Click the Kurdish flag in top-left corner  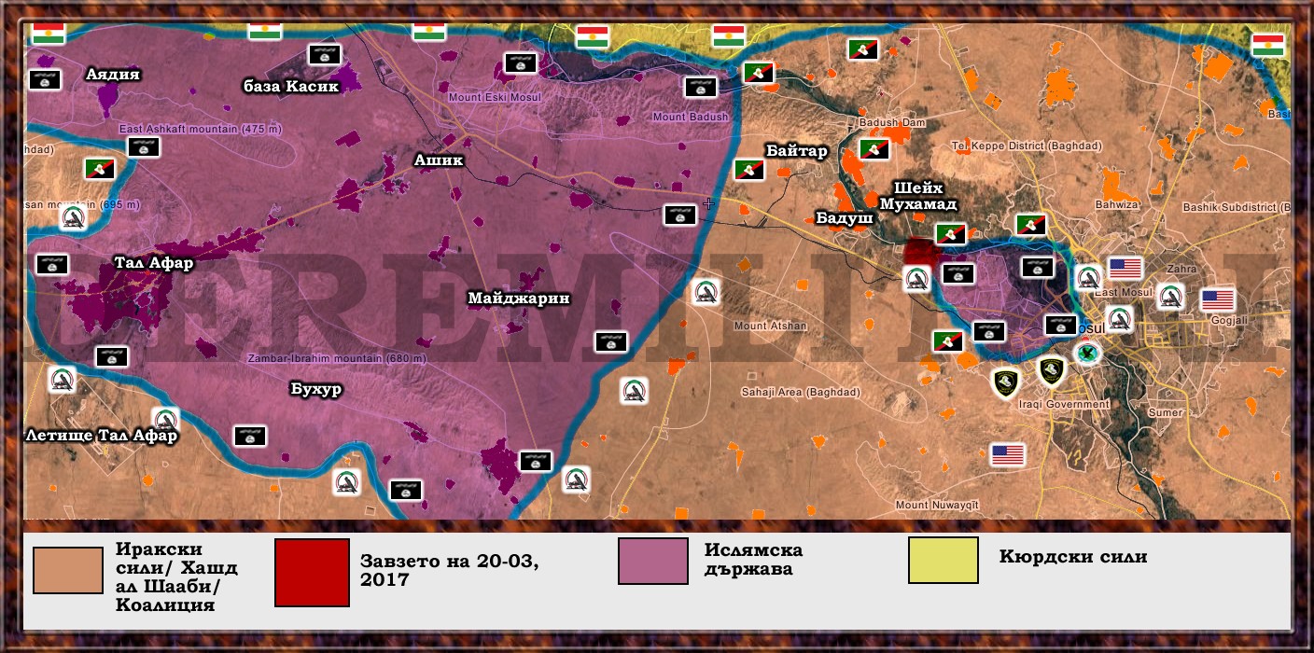48,34
